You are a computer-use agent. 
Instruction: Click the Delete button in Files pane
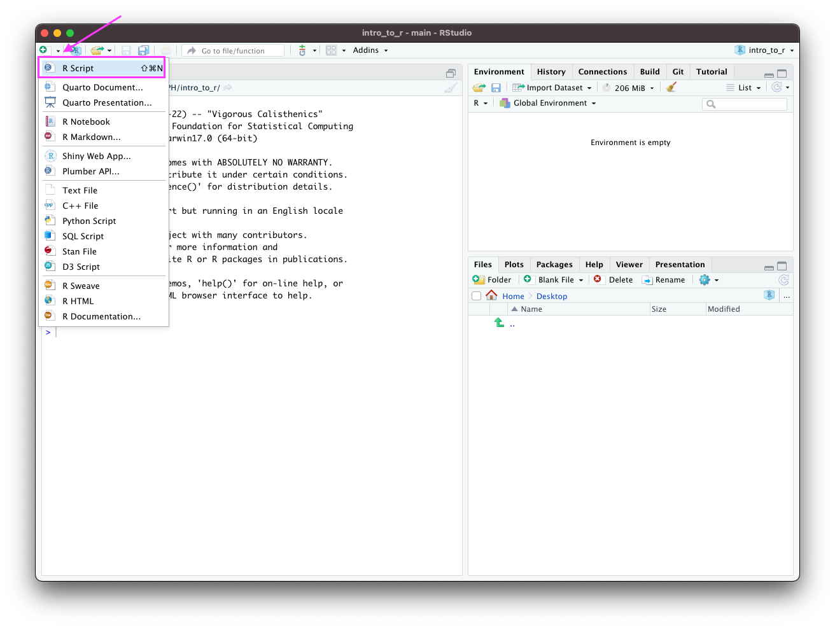point(614,280)
